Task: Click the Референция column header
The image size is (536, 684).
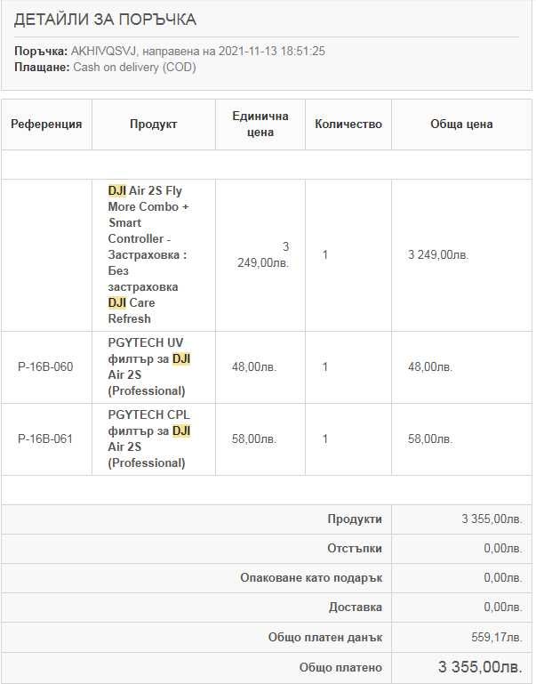Action: [x=46, y=125]
